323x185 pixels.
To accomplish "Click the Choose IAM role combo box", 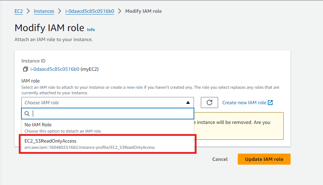I will click(104, 103).
